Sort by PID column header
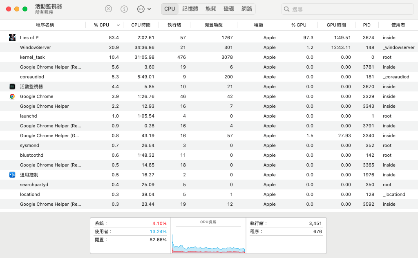 coord(367,25)
